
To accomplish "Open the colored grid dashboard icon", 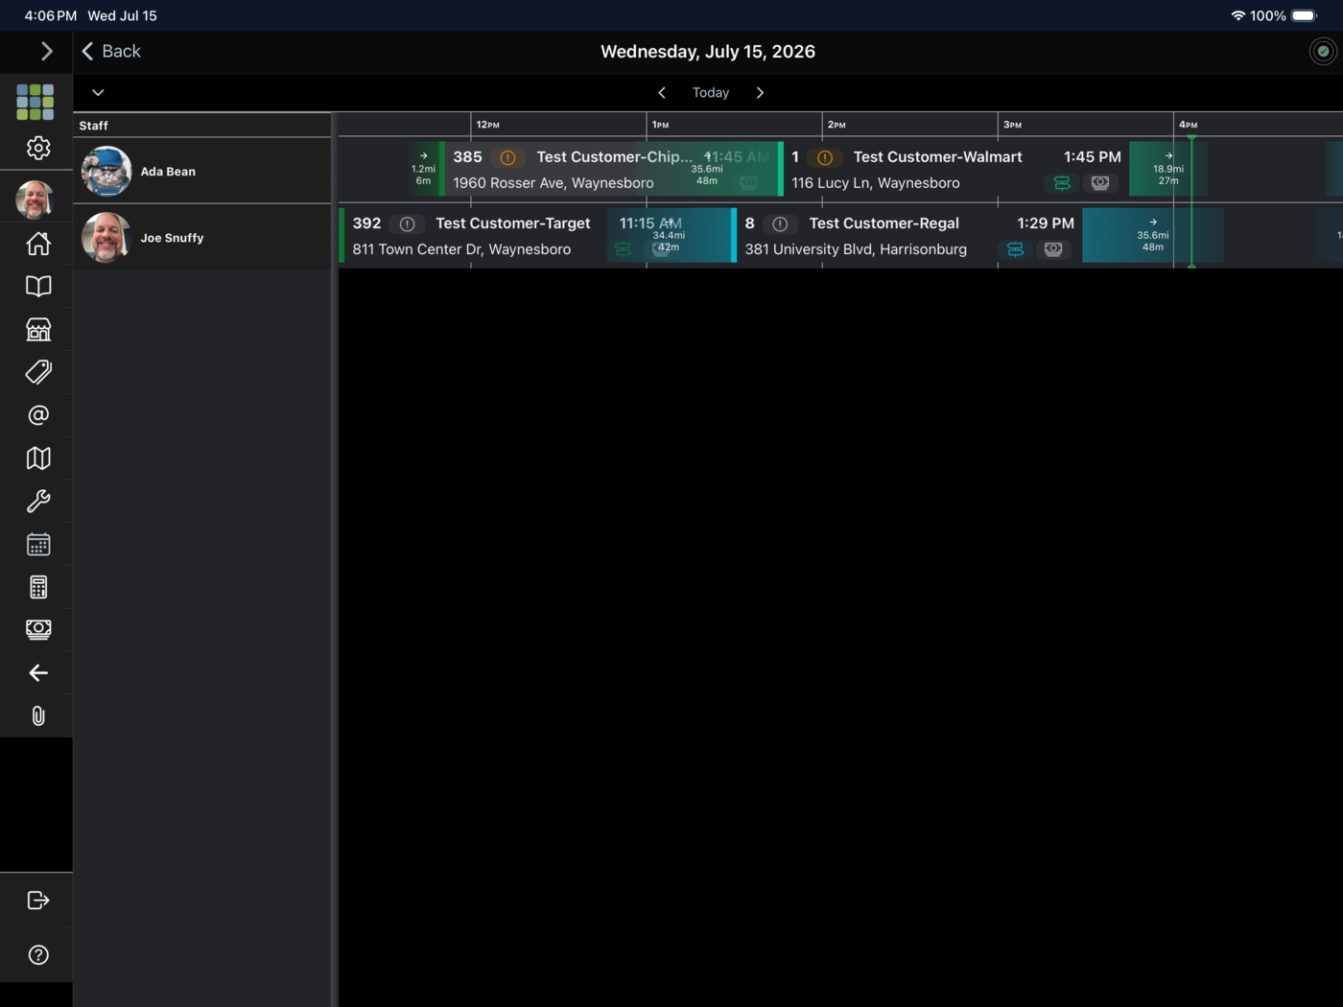I will tap(35, 102).
